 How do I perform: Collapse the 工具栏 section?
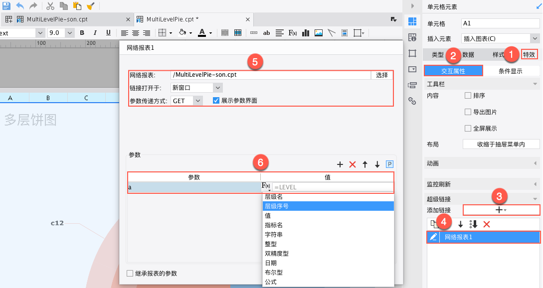pyautogui.click(x=535, y=84)
